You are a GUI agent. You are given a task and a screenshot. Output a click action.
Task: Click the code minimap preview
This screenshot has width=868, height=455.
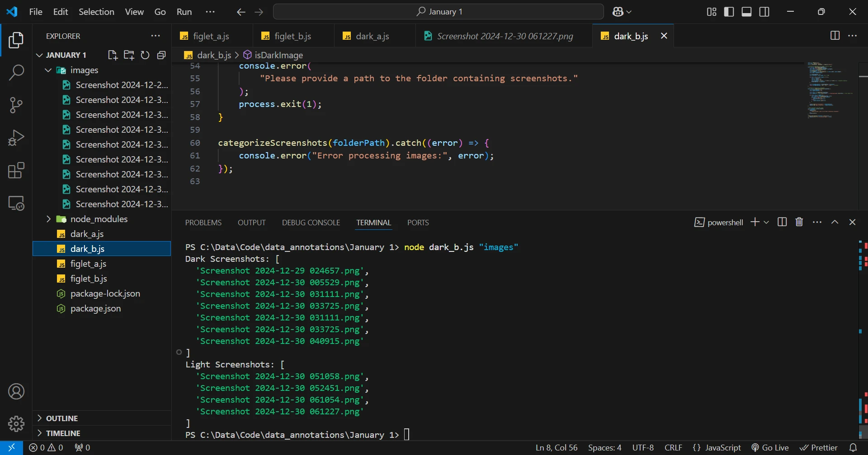[830, 90]
